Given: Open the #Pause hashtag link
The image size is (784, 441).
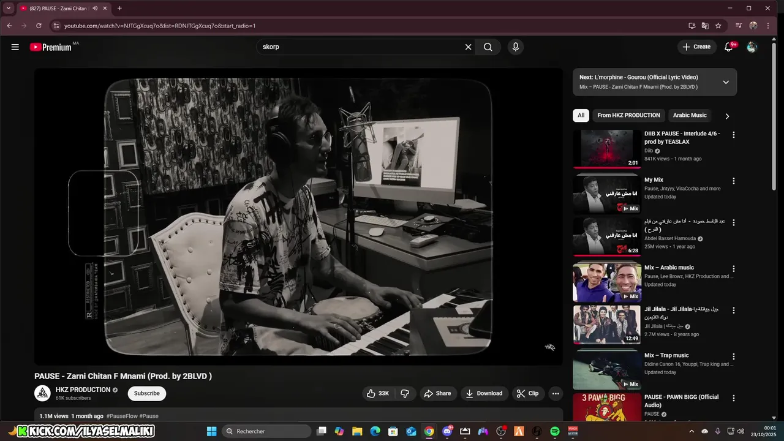Looking at the screenshot, I should [149, 416].
